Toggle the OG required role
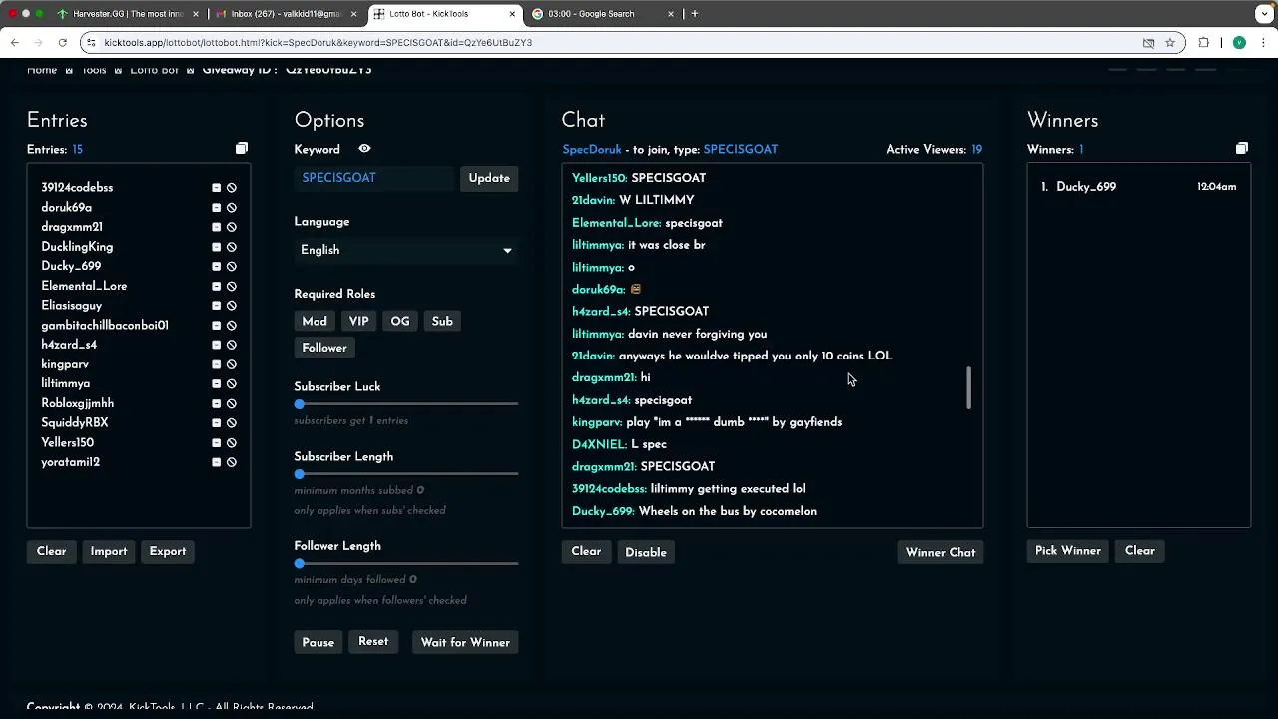 400,321
